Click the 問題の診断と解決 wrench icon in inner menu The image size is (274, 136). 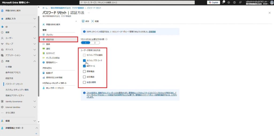44,25
